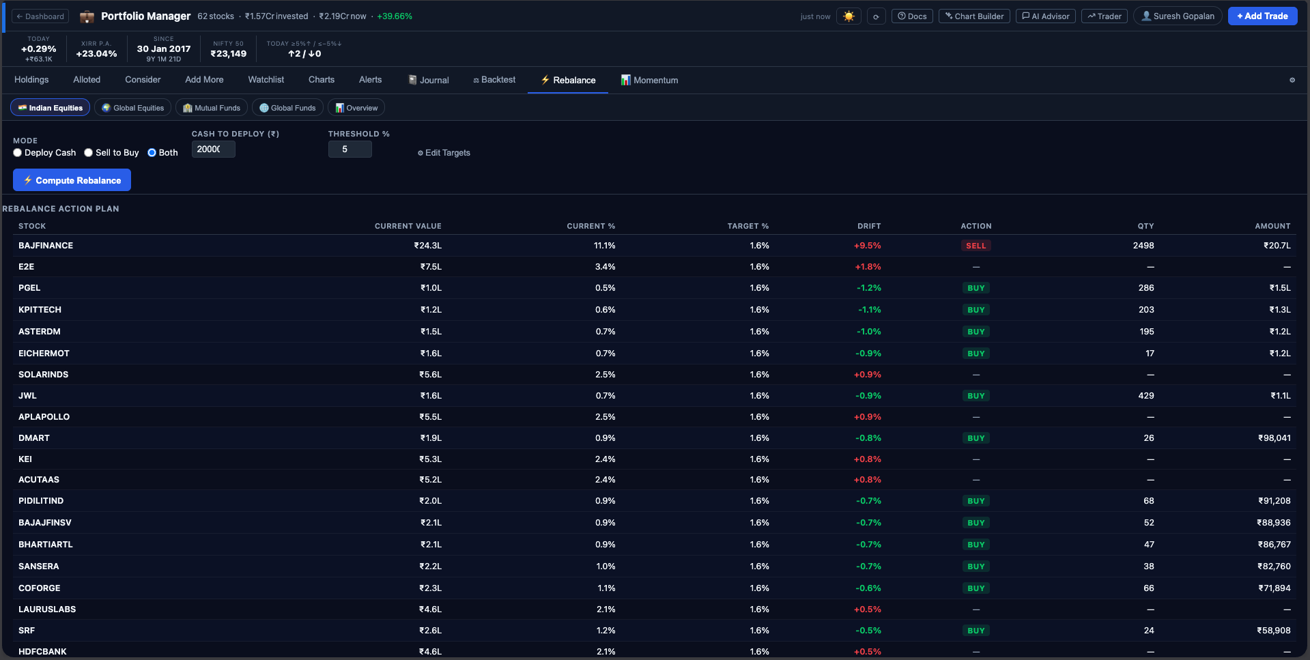Select the Global Equities filter

(132, 107)
